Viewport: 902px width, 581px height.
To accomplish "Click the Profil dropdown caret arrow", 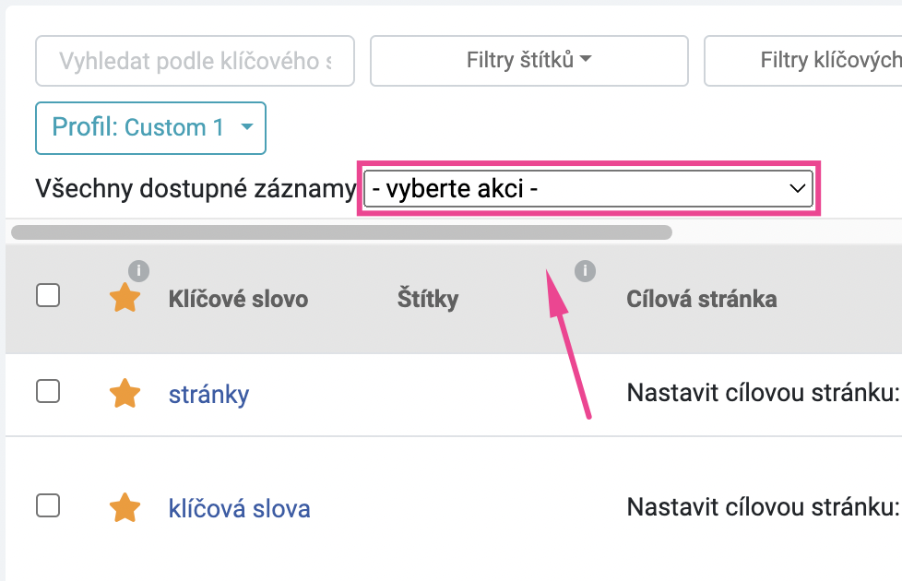I will pyautogui.click(x=247, y=127).
